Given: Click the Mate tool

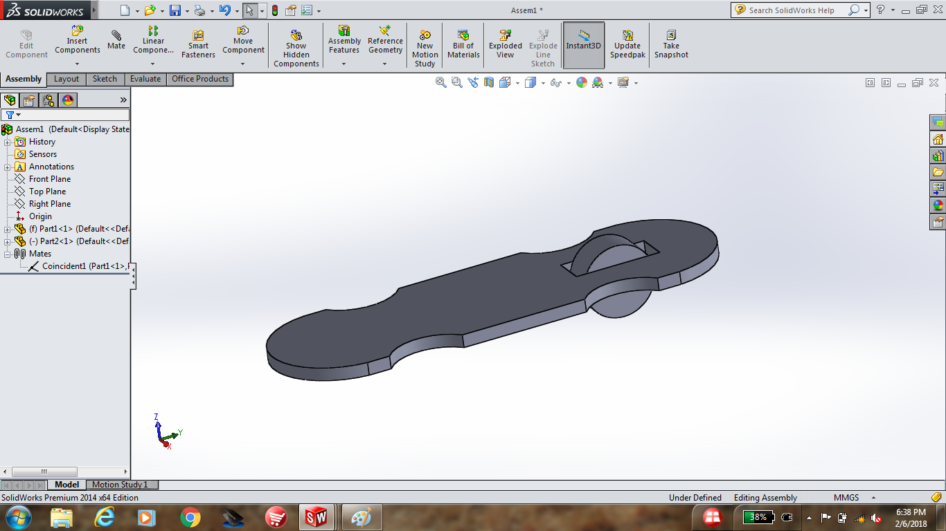Looking at the screenshot, I should click(x=116, y=40).
